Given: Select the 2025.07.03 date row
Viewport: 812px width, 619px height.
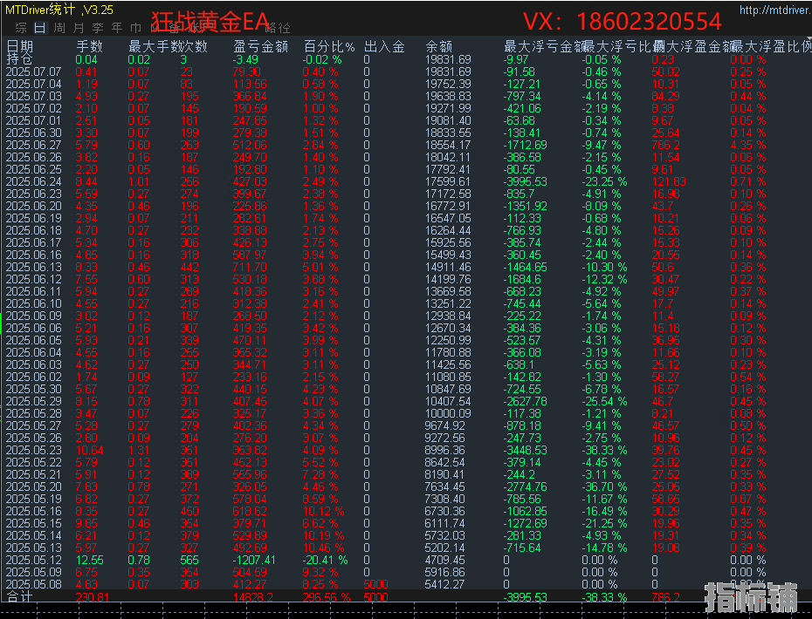Looking at the screenshot, I should [x=34, y=96].
